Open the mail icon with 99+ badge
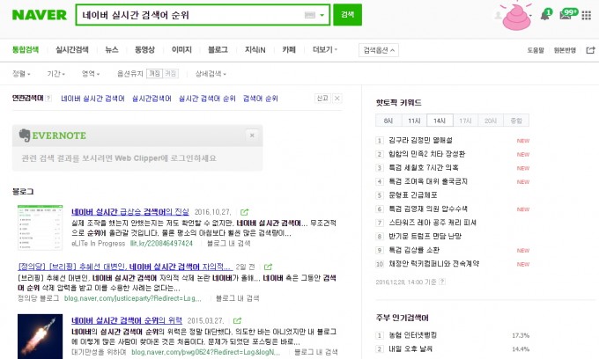 567,14
